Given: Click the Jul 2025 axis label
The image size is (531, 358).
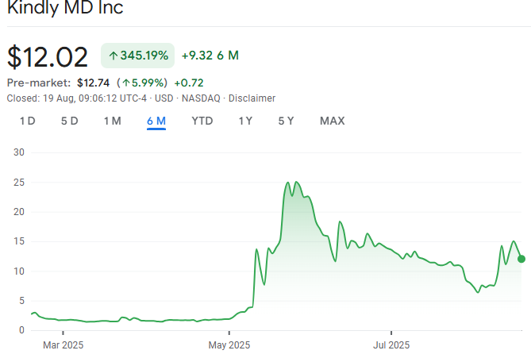Looking at the screenshot, I should 391,345.
